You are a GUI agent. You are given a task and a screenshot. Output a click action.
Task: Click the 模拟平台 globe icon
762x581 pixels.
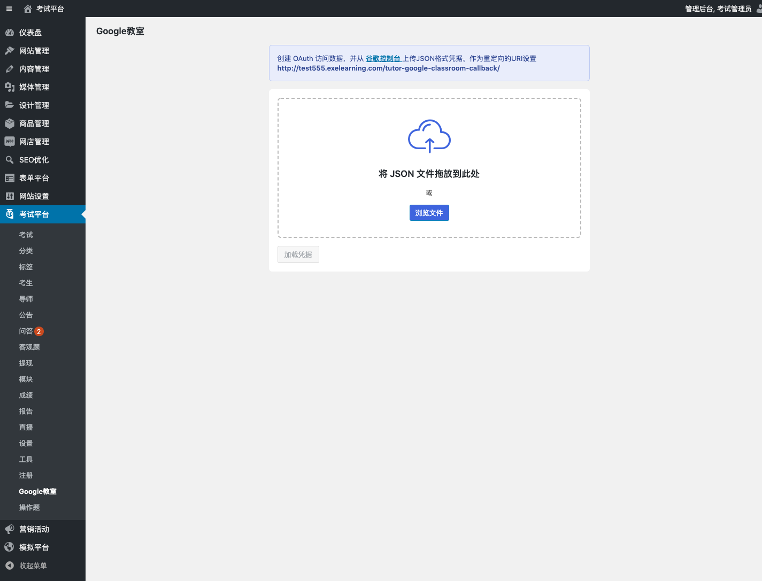click(x=10, y=547)
